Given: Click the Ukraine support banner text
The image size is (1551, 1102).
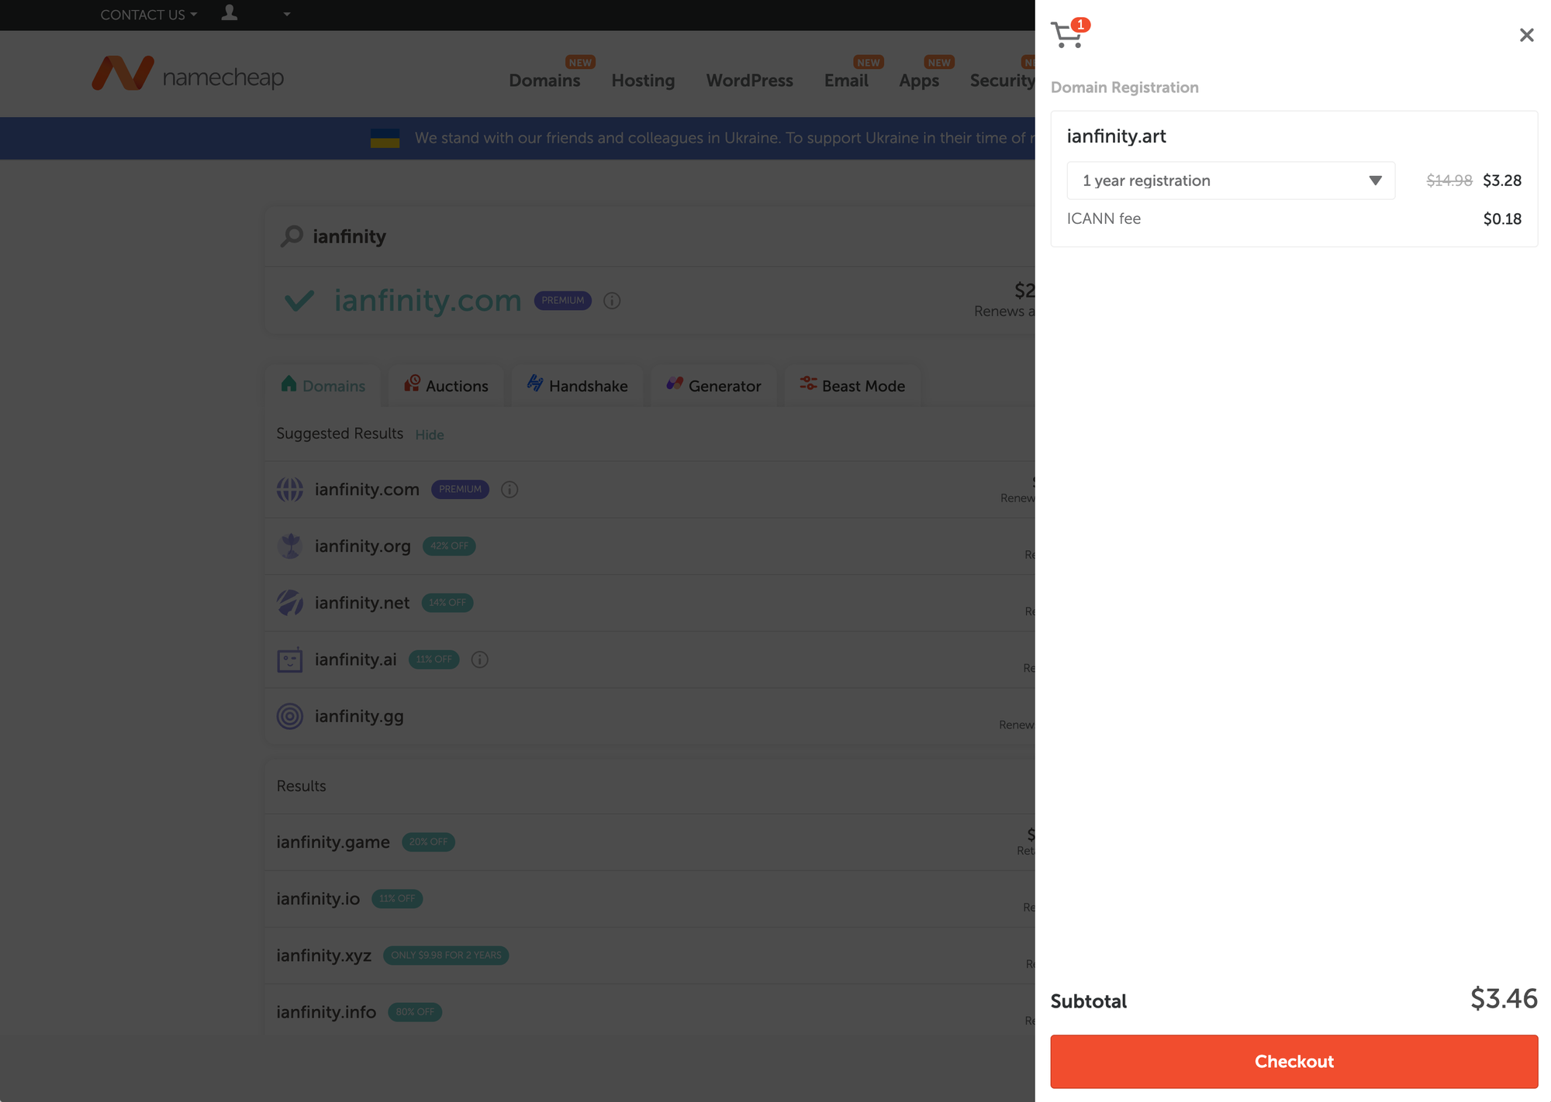Looking at the screenshot, I should (x=724, y=138).
